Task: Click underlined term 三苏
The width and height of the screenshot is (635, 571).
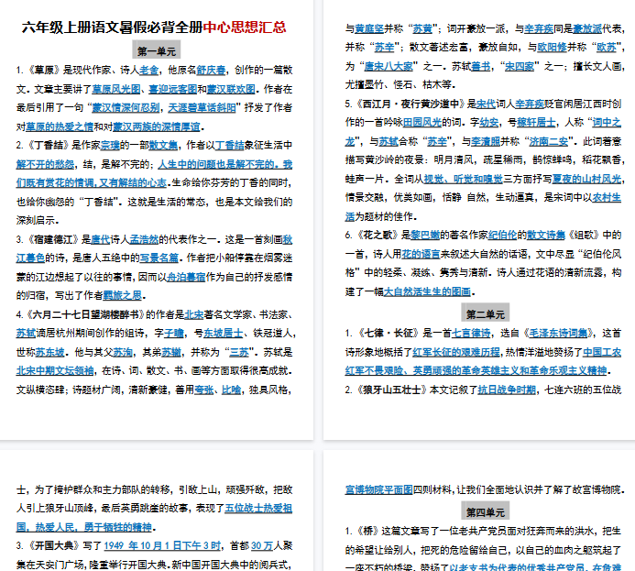Action: pos(239,352)
